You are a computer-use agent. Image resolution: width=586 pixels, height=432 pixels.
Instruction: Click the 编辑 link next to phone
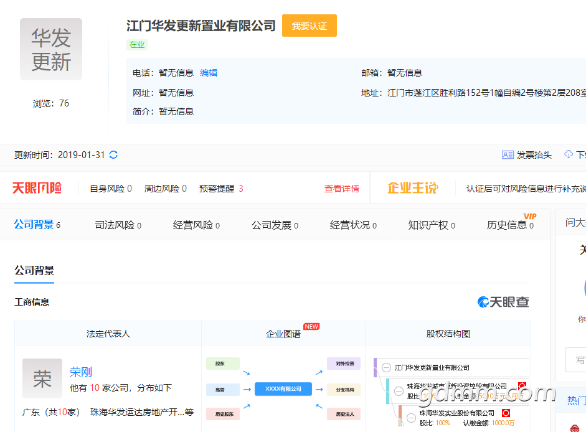(x=209, y=73)
